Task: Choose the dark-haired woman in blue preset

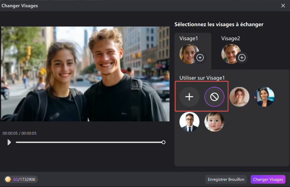Action: [264, 97]
